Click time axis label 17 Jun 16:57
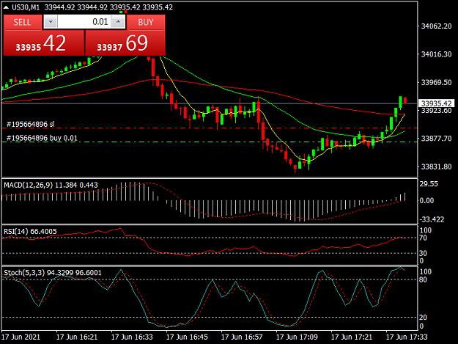The image size is (458, 344). click(242, 337)
